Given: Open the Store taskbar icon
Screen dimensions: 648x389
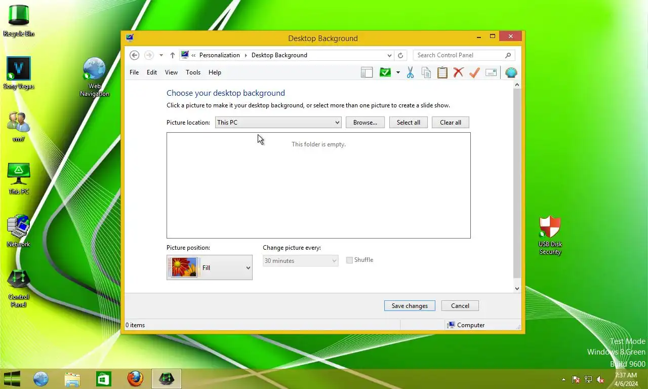Looking at the screenshot, I should (104, 379).
